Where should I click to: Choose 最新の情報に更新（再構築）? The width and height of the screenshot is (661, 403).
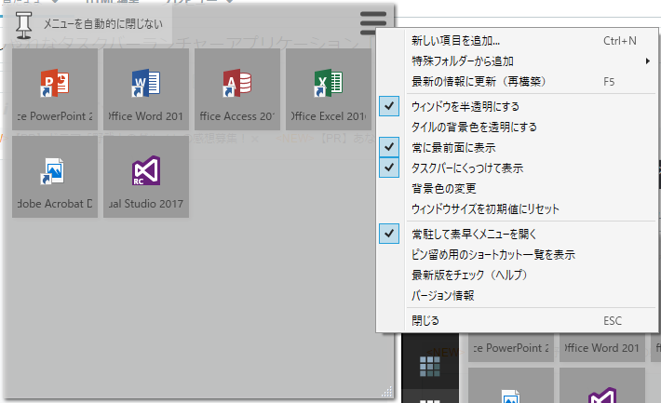point(518,81)
